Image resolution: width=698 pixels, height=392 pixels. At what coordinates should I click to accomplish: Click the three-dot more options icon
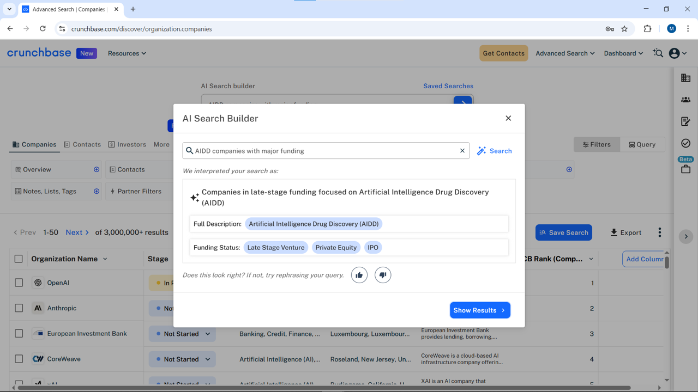659,232
